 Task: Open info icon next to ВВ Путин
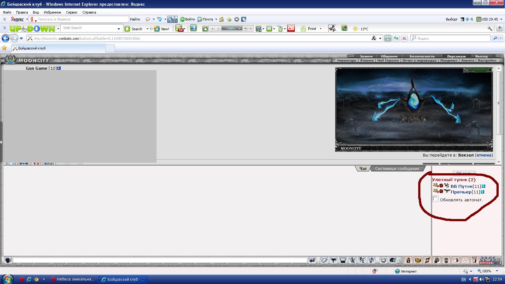tap(483, 186)
